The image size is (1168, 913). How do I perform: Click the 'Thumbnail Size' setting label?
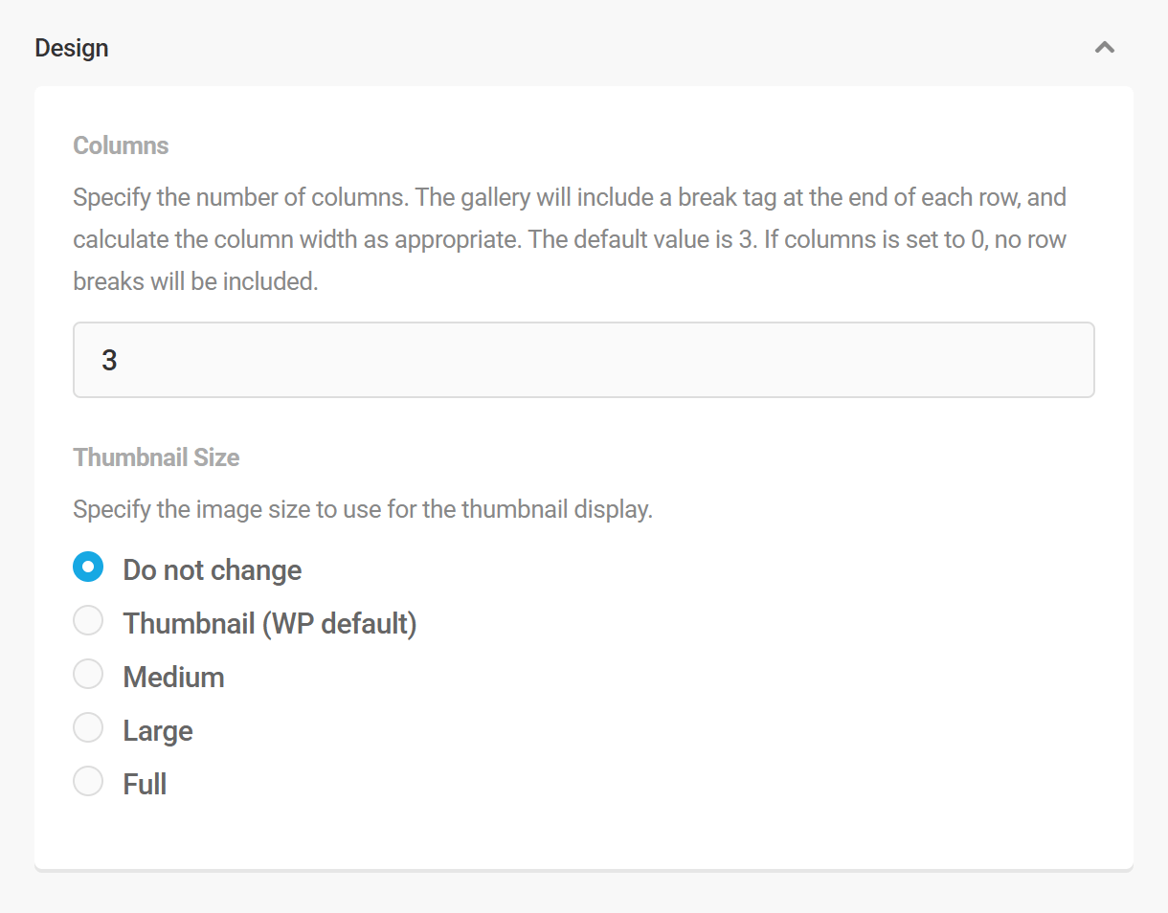pos(156,457)
